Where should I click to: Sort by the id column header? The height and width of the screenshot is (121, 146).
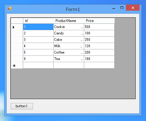(x=38, y=21)
